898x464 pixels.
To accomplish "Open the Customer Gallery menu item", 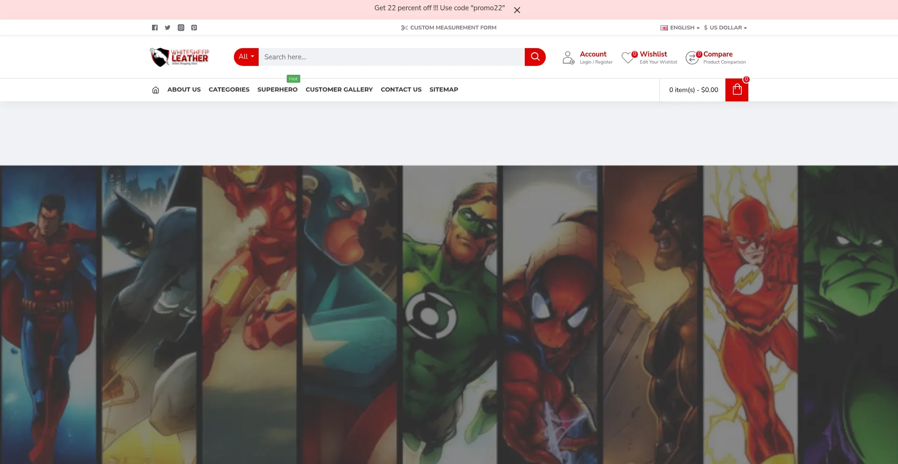I will (x=339, y=90).
